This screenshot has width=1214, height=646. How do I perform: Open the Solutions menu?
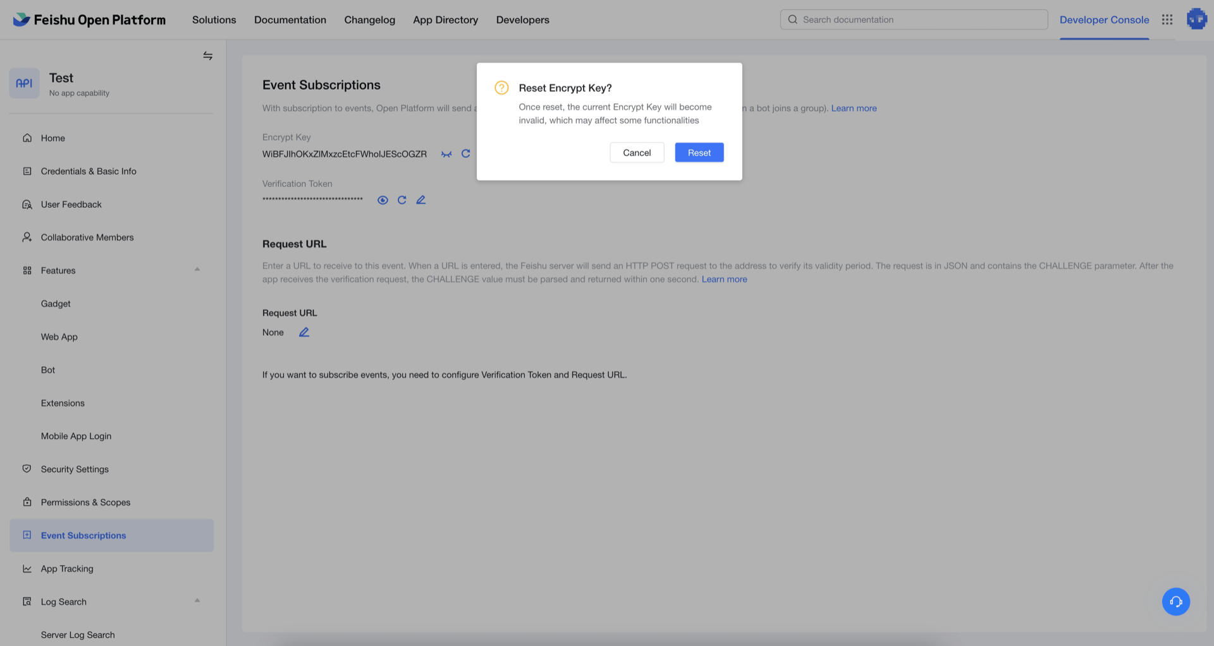click(x=214, y=20)
